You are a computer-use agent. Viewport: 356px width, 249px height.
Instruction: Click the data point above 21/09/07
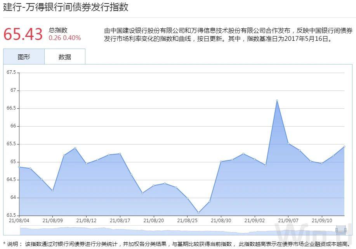(x=288, y=143)
